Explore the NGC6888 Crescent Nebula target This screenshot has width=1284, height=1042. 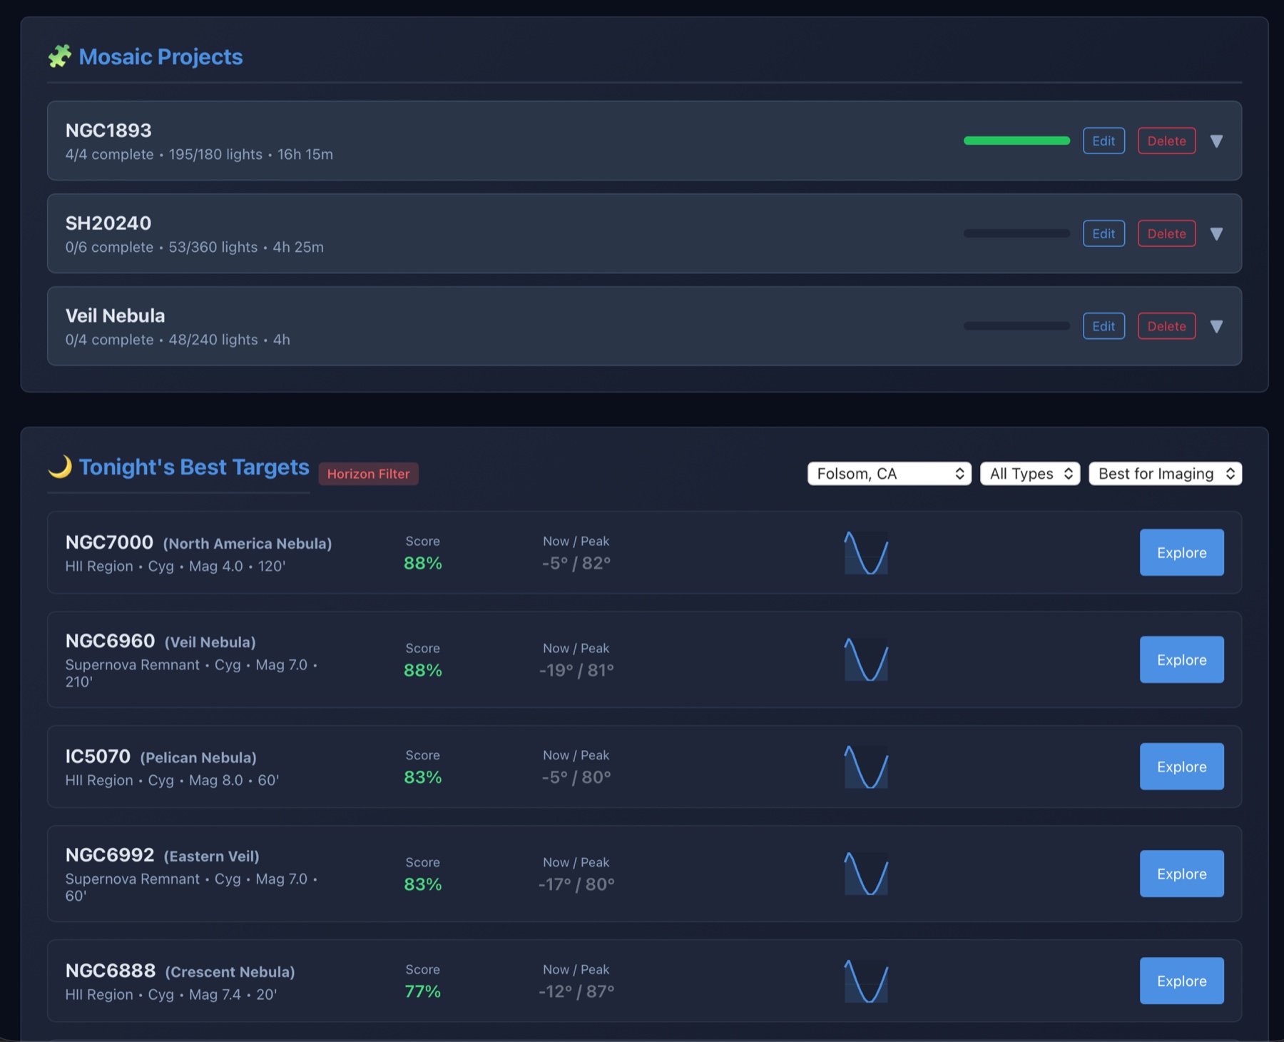click(1181, 981)
